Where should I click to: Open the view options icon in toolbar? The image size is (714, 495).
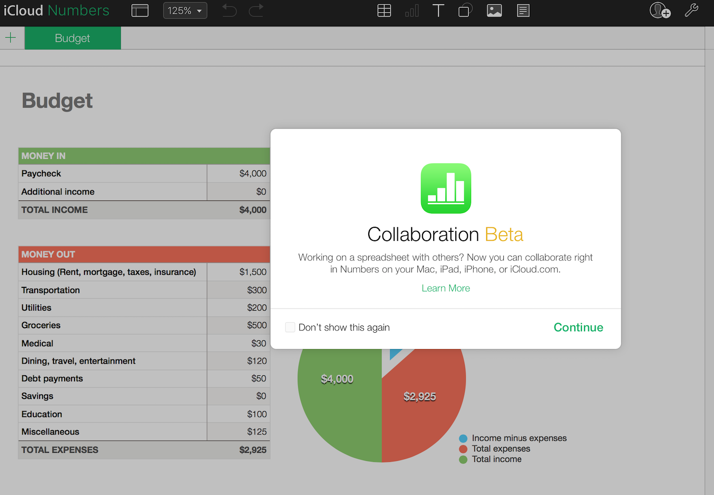[x=140, y=10]
